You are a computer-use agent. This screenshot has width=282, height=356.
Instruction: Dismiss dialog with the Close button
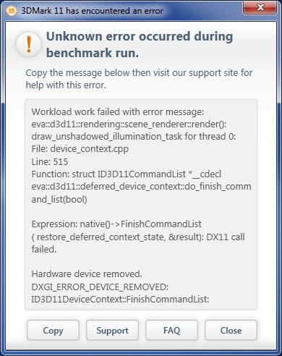coord(231,330)
